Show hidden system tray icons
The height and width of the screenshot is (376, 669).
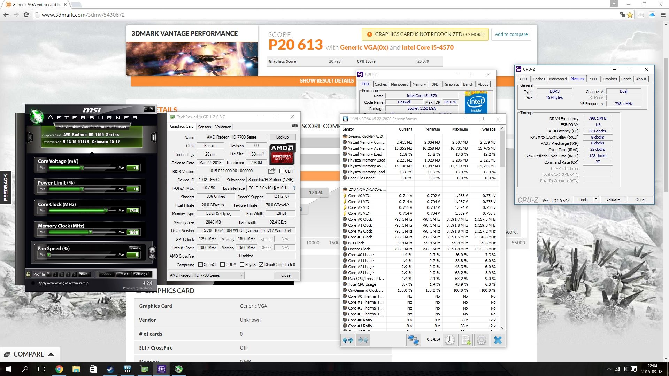click(x=608, y=369)
